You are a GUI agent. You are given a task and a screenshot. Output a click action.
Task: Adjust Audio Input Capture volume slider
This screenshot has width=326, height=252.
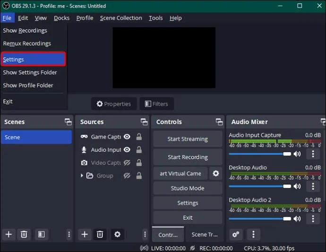[260, 154]
